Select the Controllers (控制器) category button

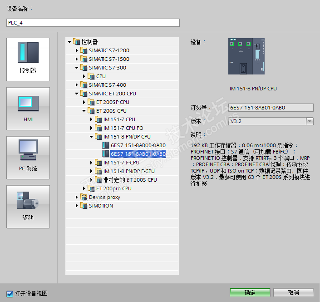click(x=28, y=59)
